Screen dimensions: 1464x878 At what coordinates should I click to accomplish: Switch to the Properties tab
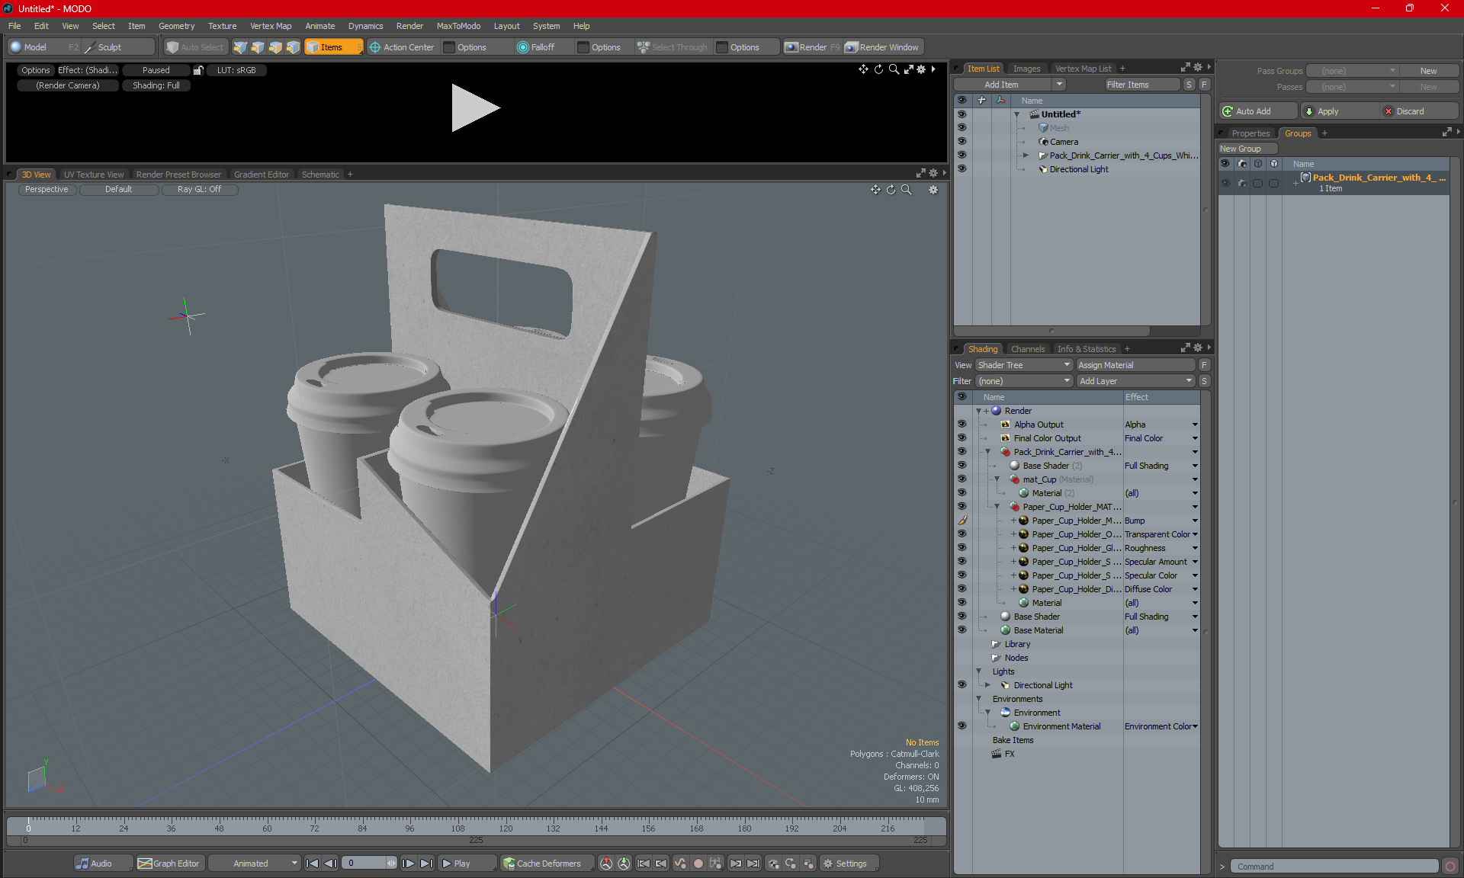click(1250, 133)
